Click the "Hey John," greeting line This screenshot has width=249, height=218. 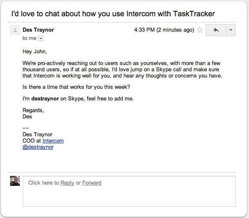click(x=35, y=52)
